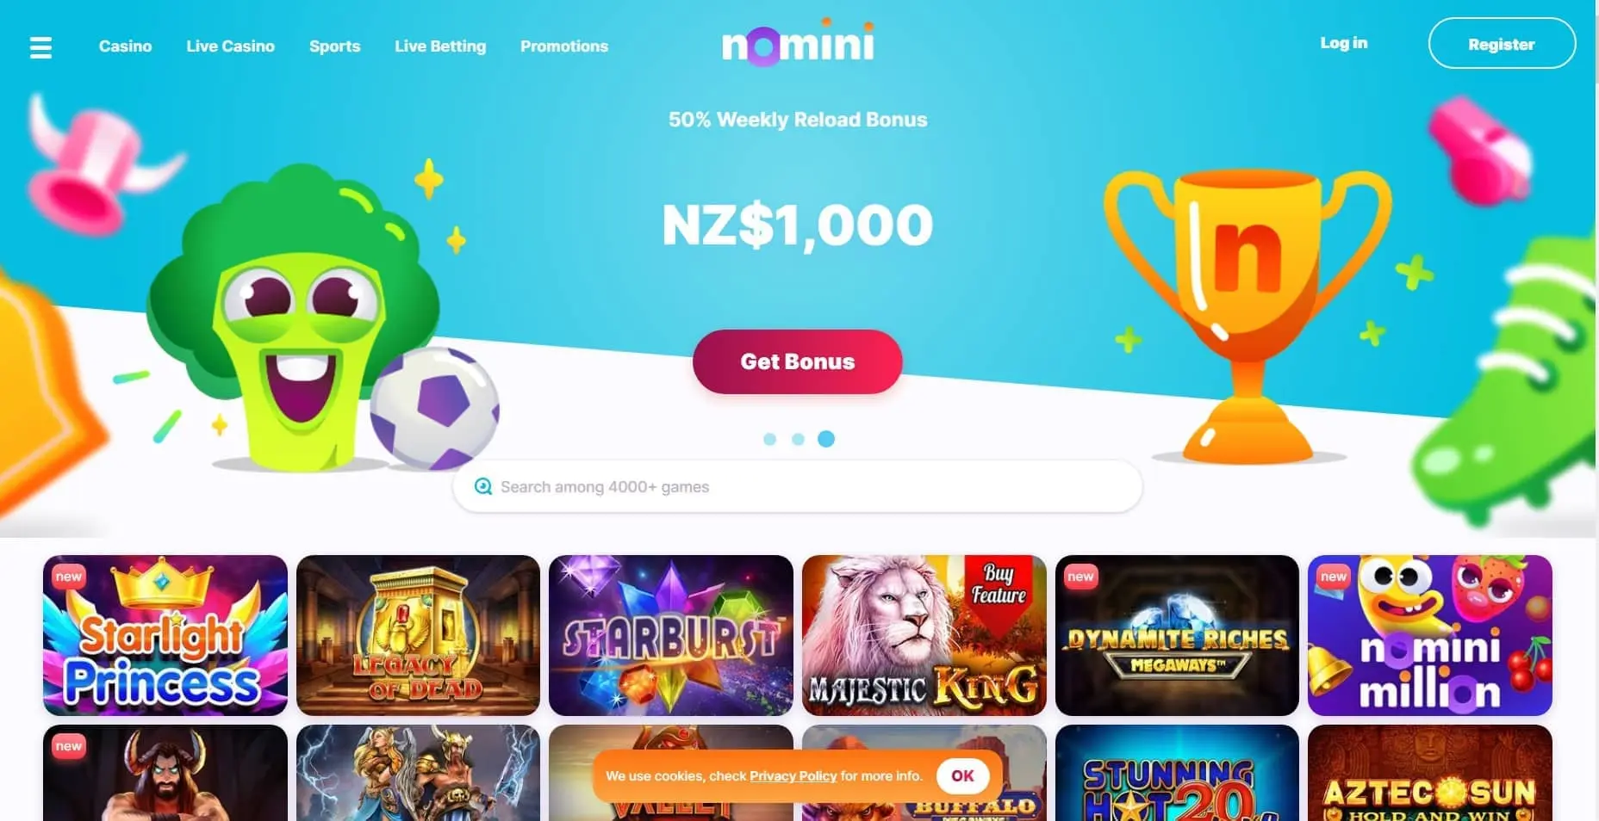Open the Starlight Princess game
Viewport: 1599px width, 821px height.
click(x=165, y=635)
